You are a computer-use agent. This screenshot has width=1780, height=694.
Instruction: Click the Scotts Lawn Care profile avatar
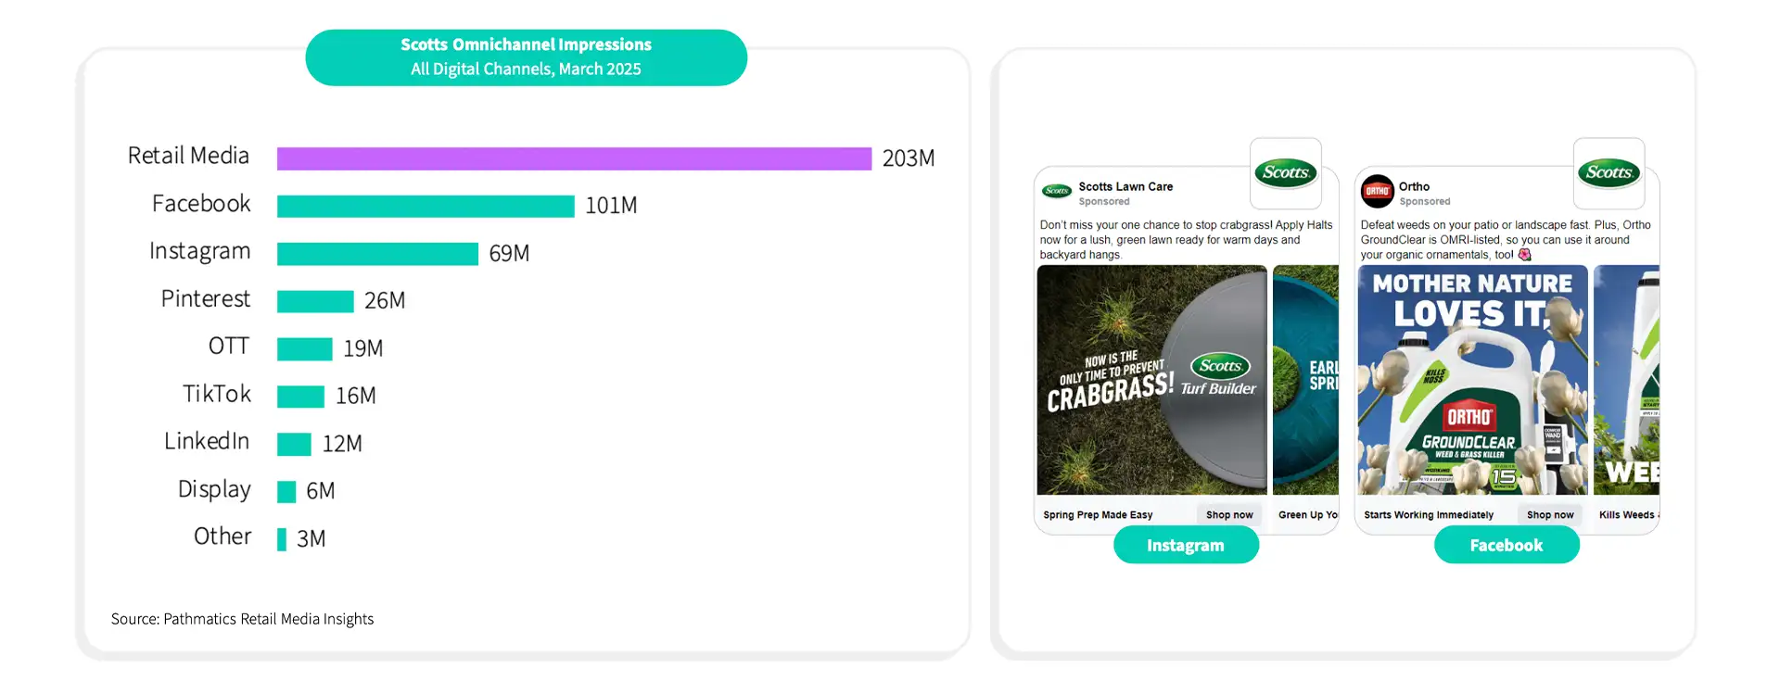(1056, 191)
